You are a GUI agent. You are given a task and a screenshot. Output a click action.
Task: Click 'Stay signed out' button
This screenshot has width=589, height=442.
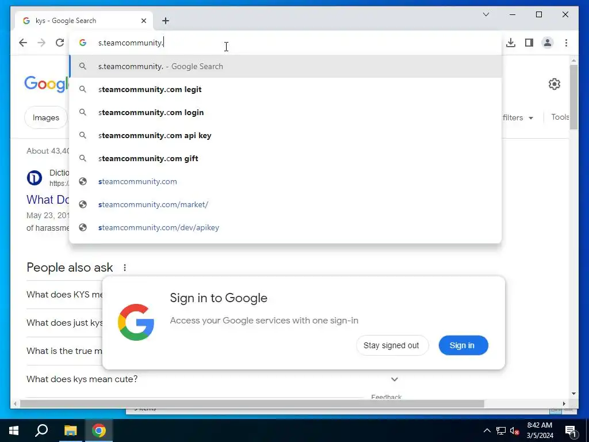click(392, 345)
